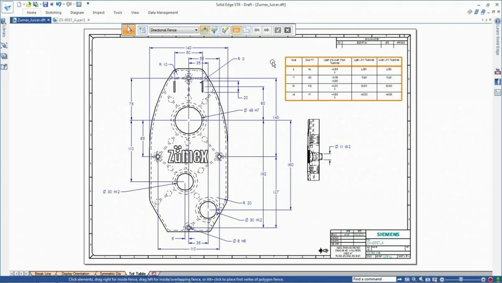Image resolution: width=502 pixels, height=283 pixels.
Task: Go to last sheet tab arrow
Action: 26,273
